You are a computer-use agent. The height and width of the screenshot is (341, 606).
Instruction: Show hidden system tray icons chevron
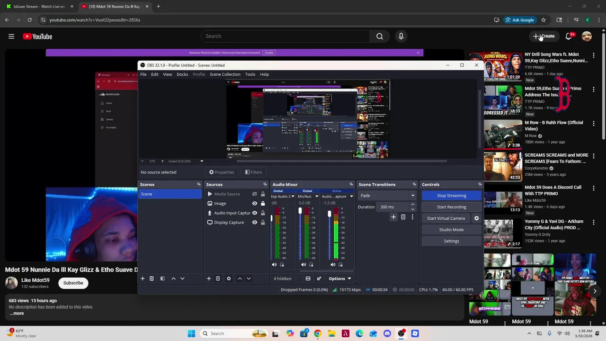click(x=529, y=333)
